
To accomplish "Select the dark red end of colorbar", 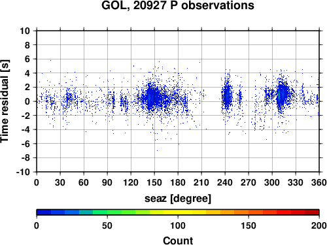I will click(x=312, y=212).
